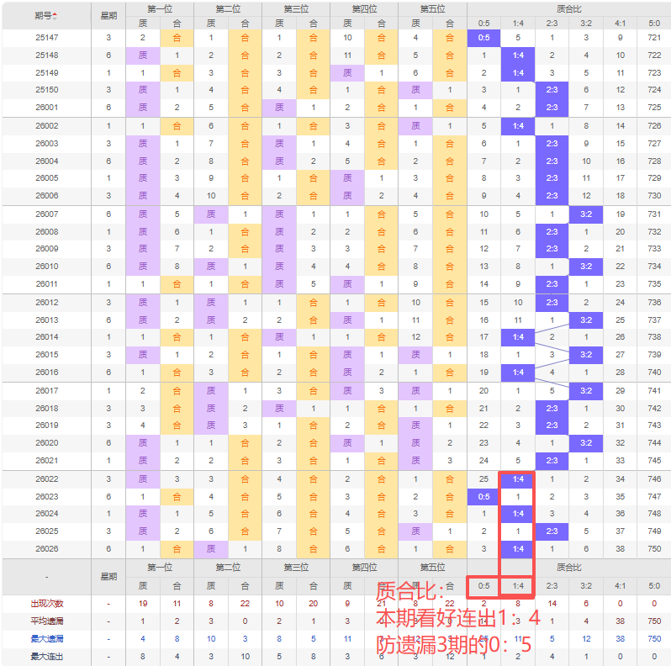This screenshot has height=666, width=671.
Task: Select period number 25148
Action: (46, 55)
